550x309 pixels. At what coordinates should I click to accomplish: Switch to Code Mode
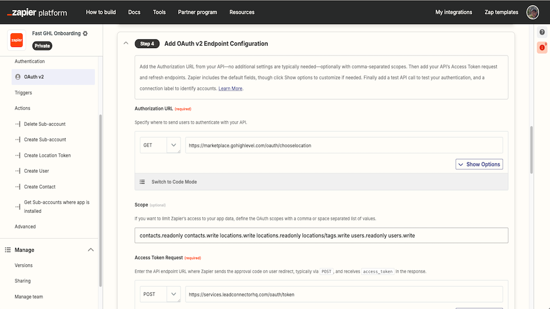click(174, 182)
